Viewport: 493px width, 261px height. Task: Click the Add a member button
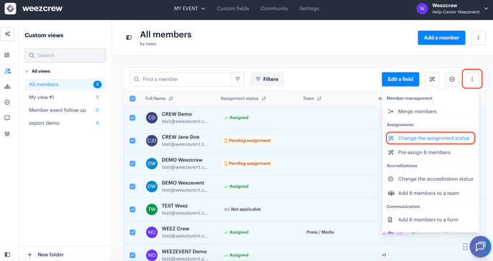[x=441, y=38]
